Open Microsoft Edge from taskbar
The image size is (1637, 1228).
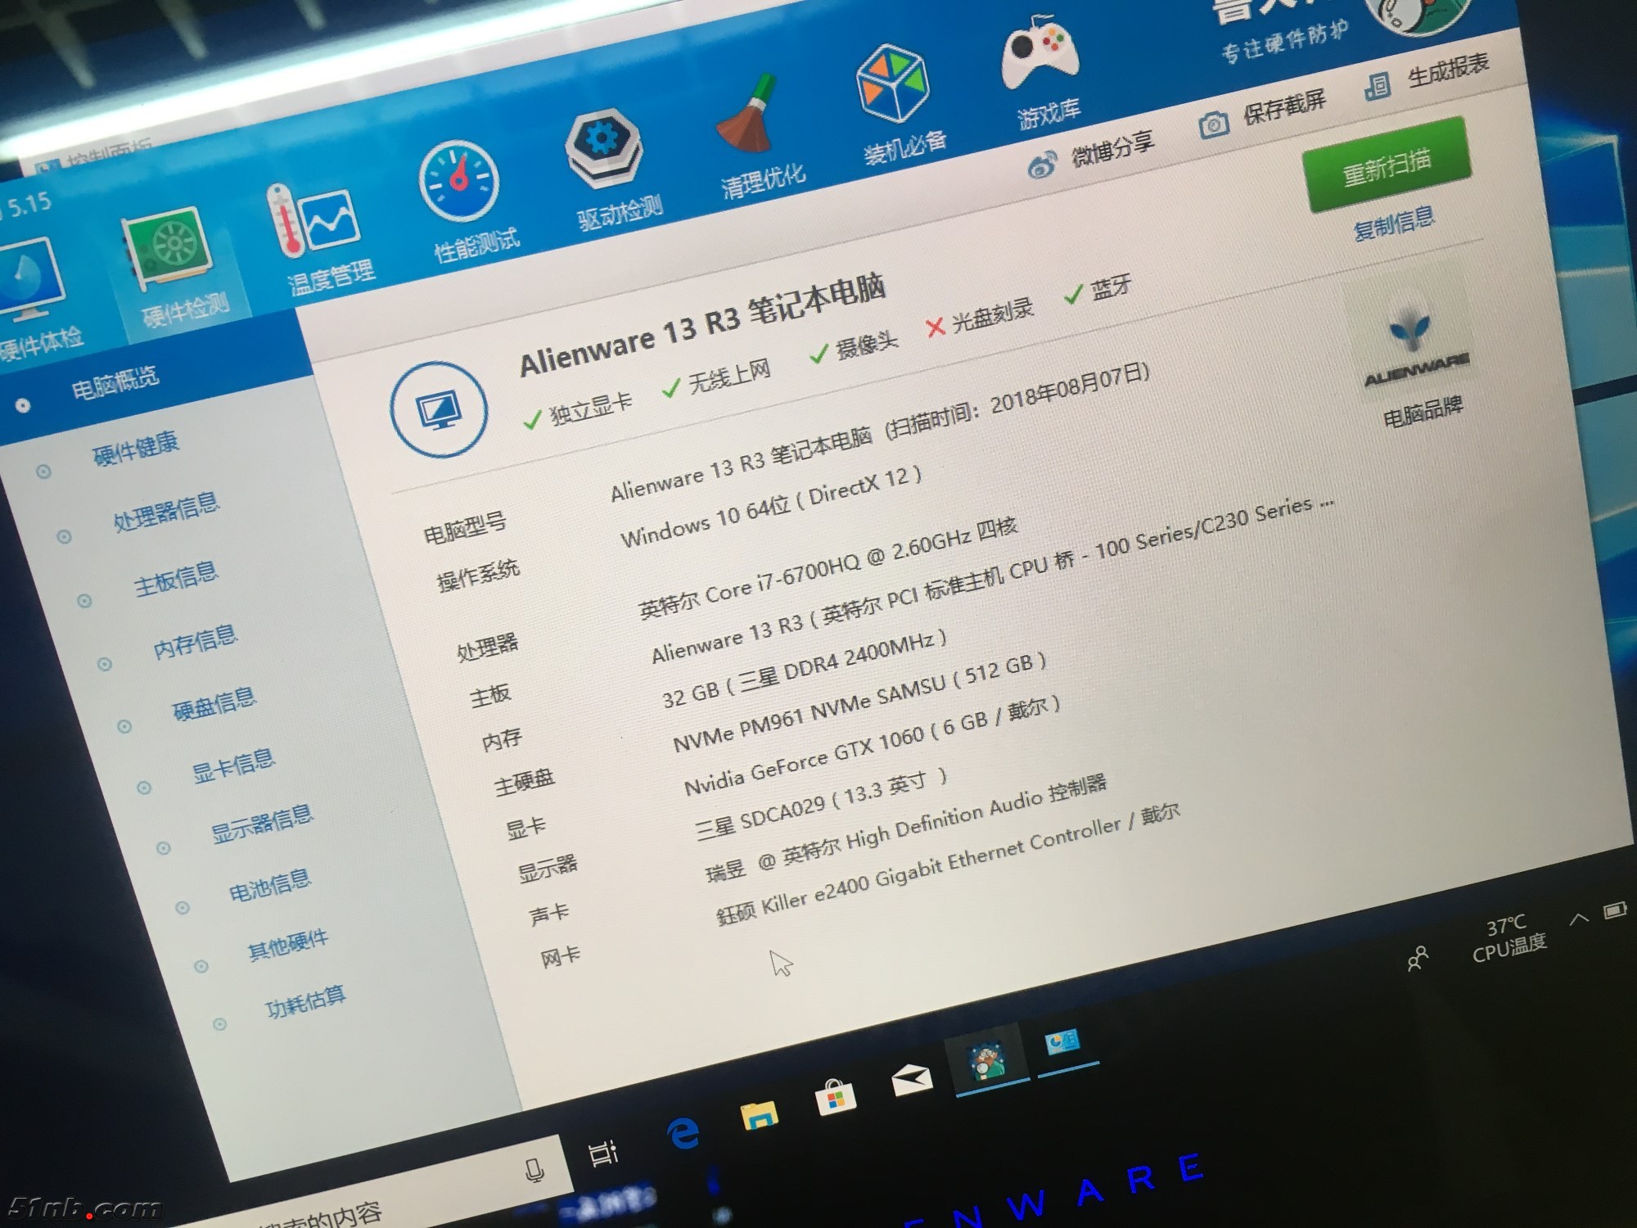pos(683,1132)
